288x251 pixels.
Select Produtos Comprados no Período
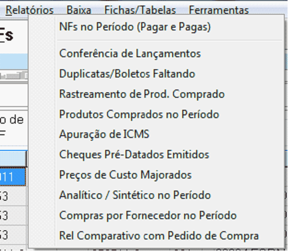coord(139,114)
